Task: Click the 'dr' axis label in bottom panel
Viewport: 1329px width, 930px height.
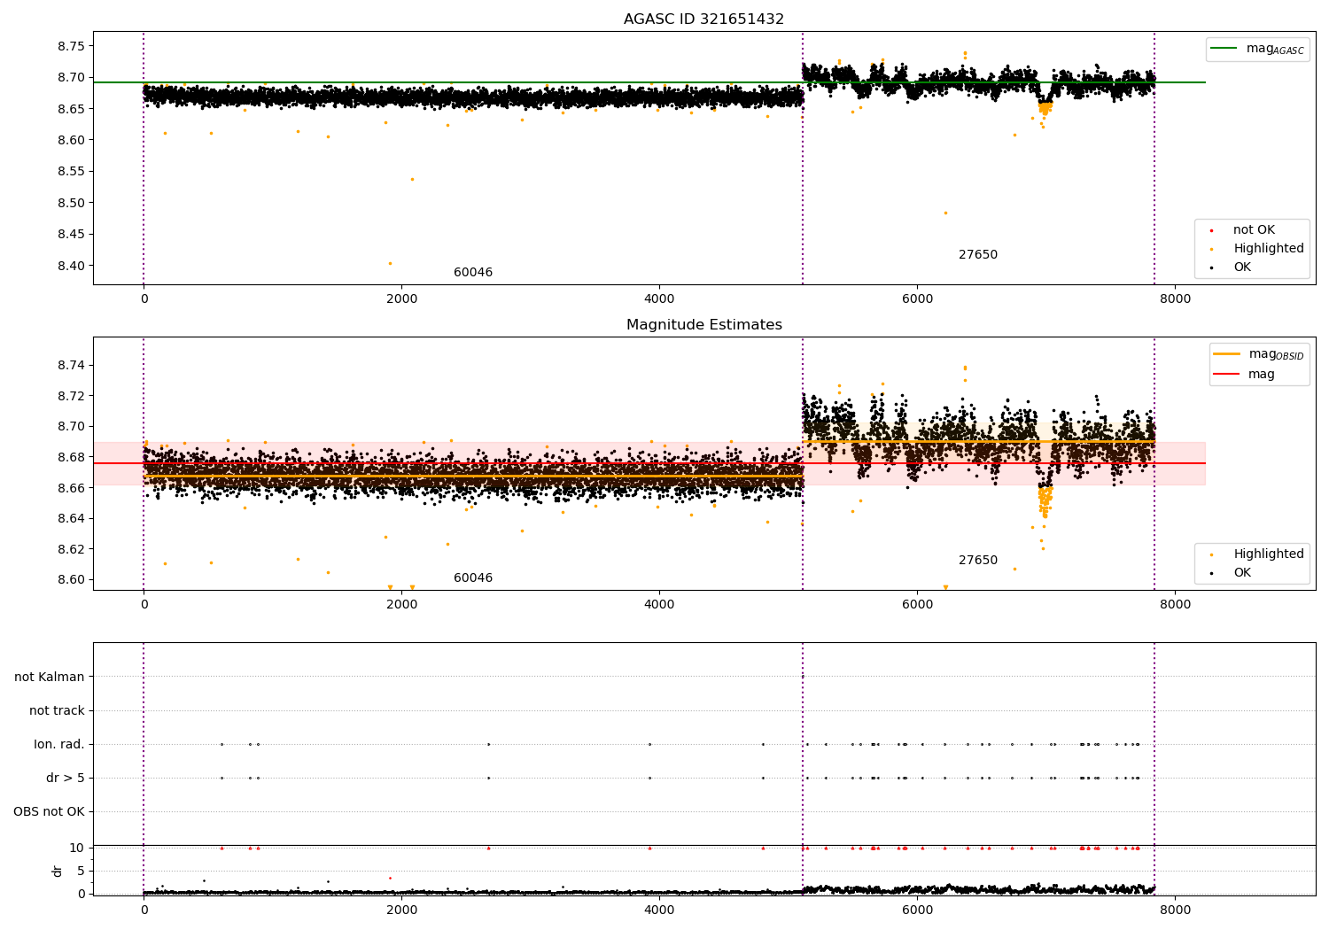Action: (58, 871)
